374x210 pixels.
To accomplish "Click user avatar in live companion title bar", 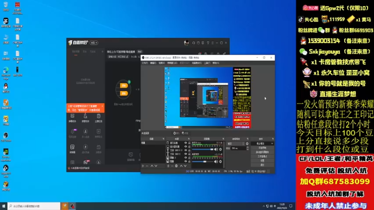I will [186, 42].
